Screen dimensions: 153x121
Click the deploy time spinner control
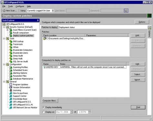pos(89,112)
